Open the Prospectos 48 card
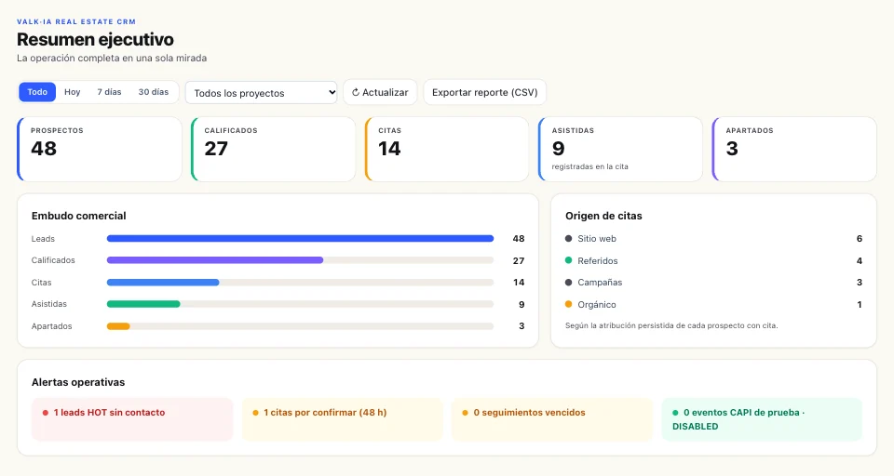Image resolution: width=894 pixels, height=476 pixels. pos(100,149)
